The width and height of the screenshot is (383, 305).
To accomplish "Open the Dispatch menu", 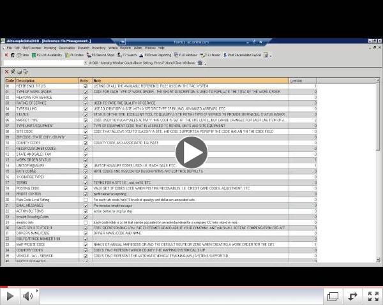I will point(83,48).
